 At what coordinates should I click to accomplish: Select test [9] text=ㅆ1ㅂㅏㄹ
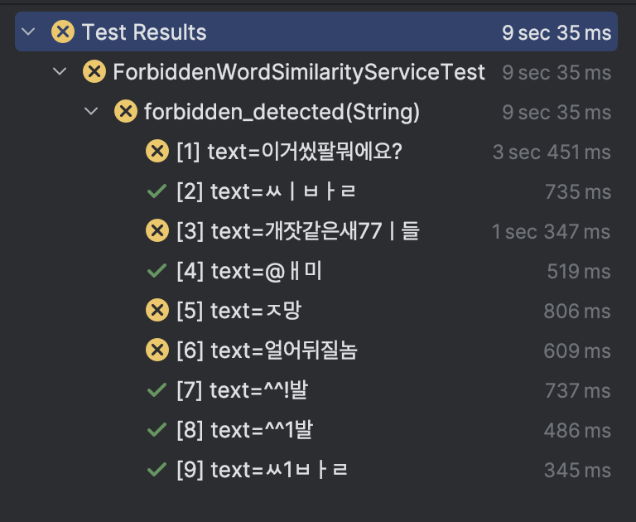pos(262,470)
